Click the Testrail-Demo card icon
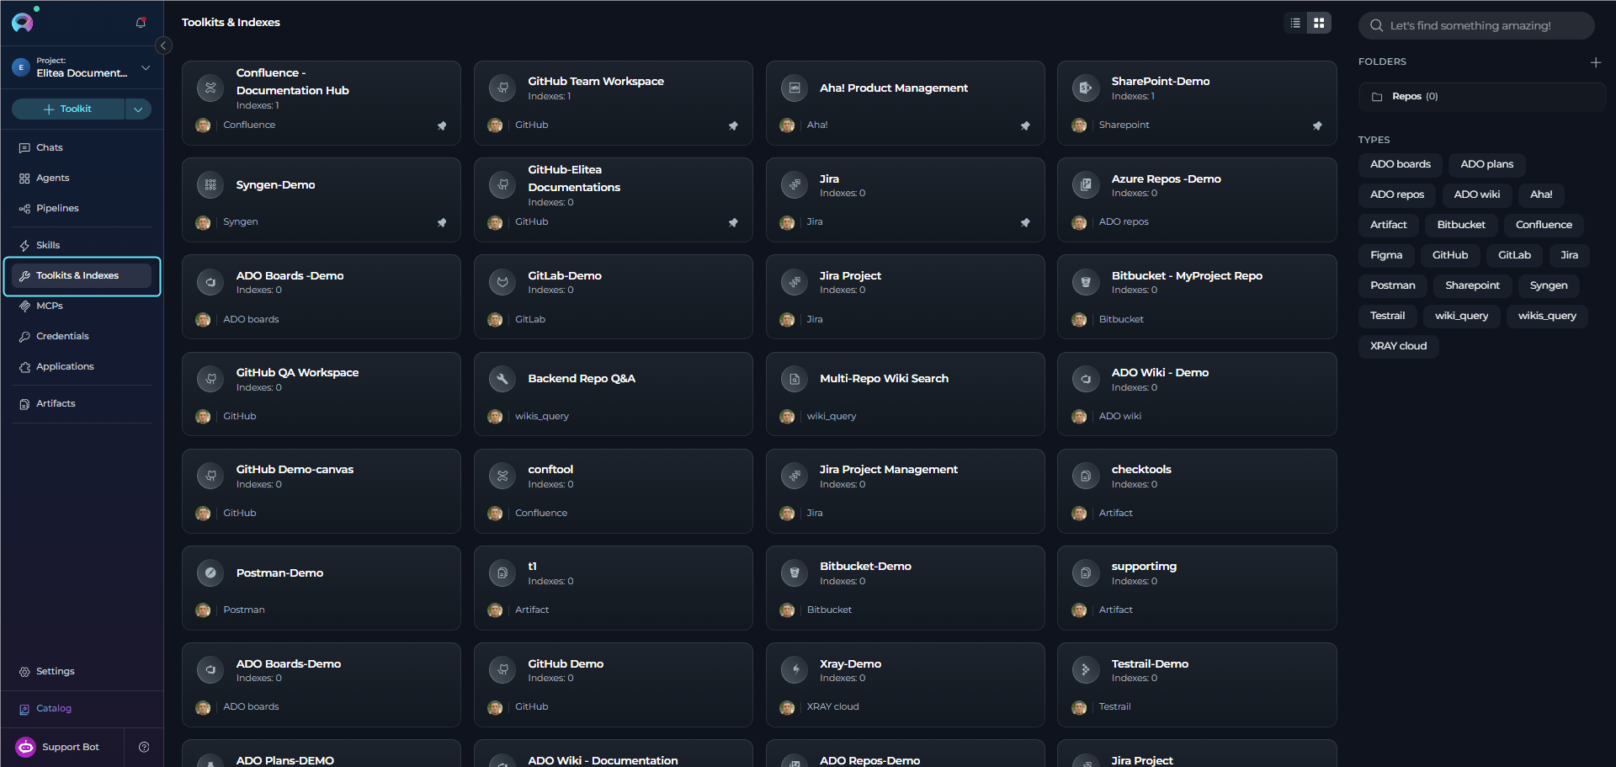 [1086, 670]
